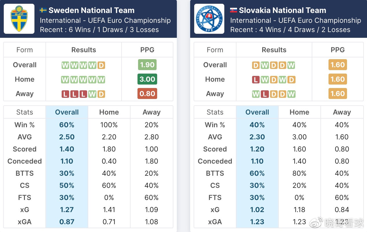
Task: Click Slovakia's Home form loss badge
Action: click(x=256, y=80)
